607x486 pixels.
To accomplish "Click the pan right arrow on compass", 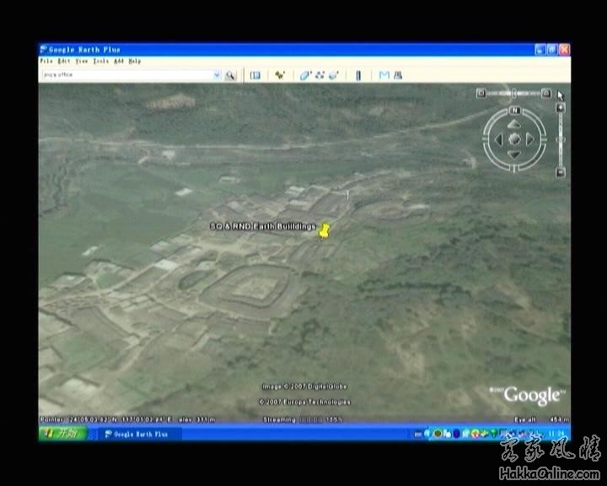I will pyautogui.click(x=530, y=139).
